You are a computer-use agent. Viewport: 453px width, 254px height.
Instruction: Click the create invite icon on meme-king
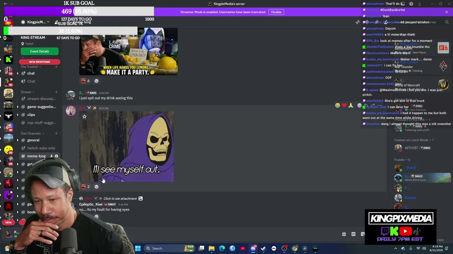pyautogui.click(x=51, y=156)
